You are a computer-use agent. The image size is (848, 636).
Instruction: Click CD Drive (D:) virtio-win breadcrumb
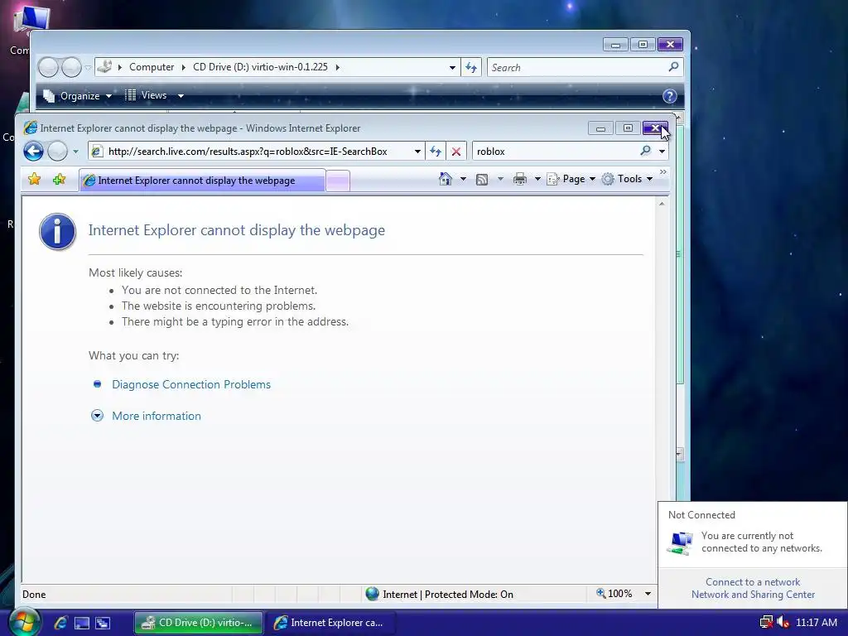tap(260, 67)
